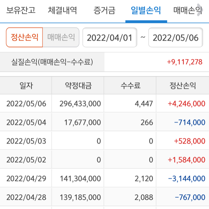Click the 수수료 column header
The width and height of the screenshot is (209, 209).
[130, 85]
